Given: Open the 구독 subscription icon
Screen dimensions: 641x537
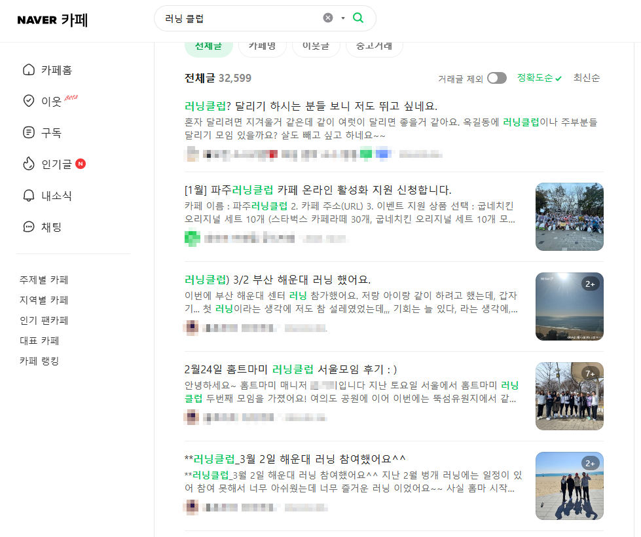Looking at the screenshot, I should (x=29, y=132).
